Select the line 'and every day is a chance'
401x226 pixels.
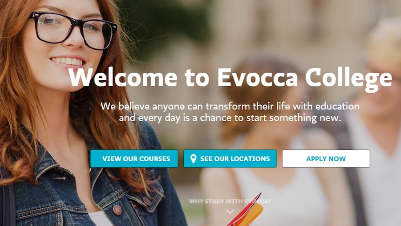click(x=230, y=118)
